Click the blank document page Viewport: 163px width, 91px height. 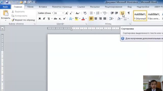point(105,62)
